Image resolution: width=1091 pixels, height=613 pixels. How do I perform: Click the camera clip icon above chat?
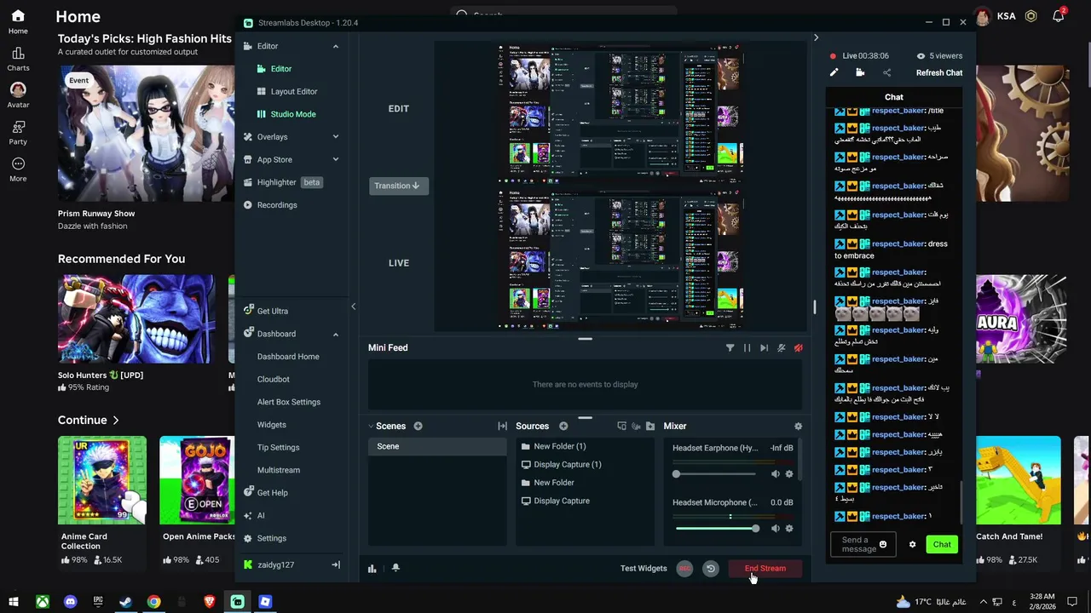tap(860, 72)
